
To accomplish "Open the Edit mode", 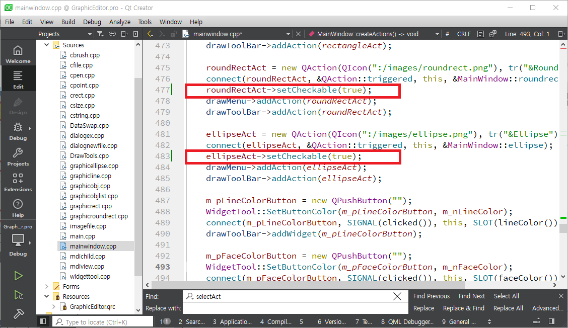I will pyautogui.click(x=18, y=79).
